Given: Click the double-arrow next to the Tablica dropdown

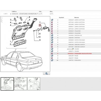Looking at the screenshot, I should coord(11,14).
